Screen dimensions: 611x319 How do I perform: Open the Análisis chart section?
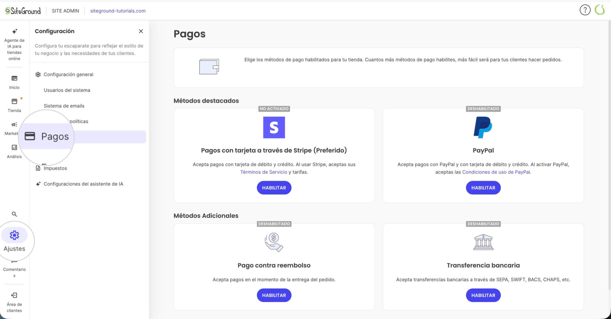pos(14,151)
